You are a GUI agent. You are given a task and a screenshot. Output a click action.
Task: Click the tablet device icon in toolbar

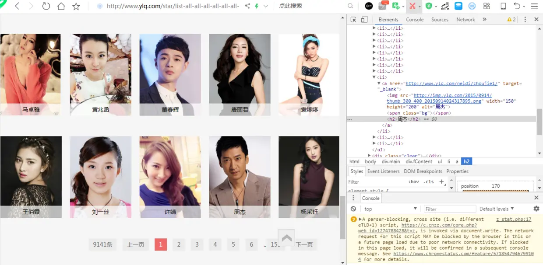click(503, 6)
